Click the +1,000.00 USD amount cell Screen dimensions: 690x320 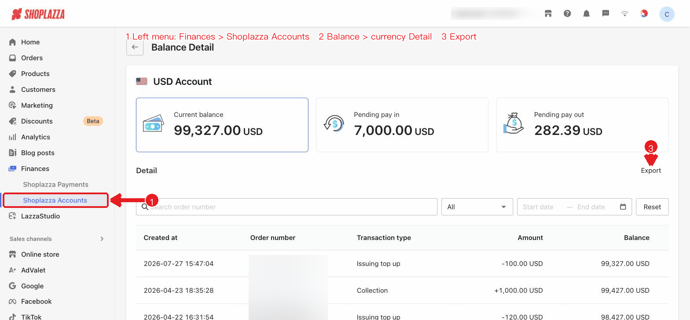(518, 291)
